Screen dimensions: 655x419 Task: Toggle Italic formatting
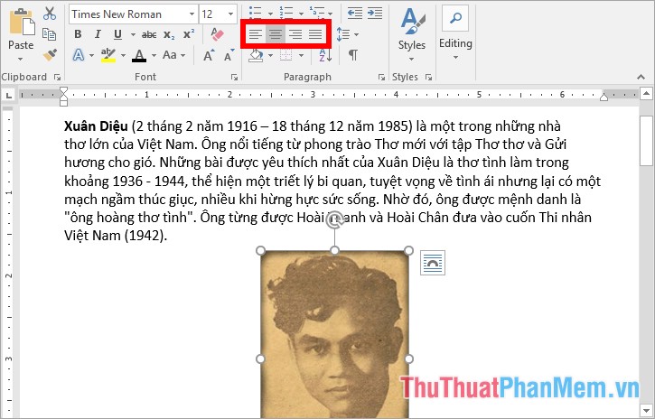coord(98,34)
